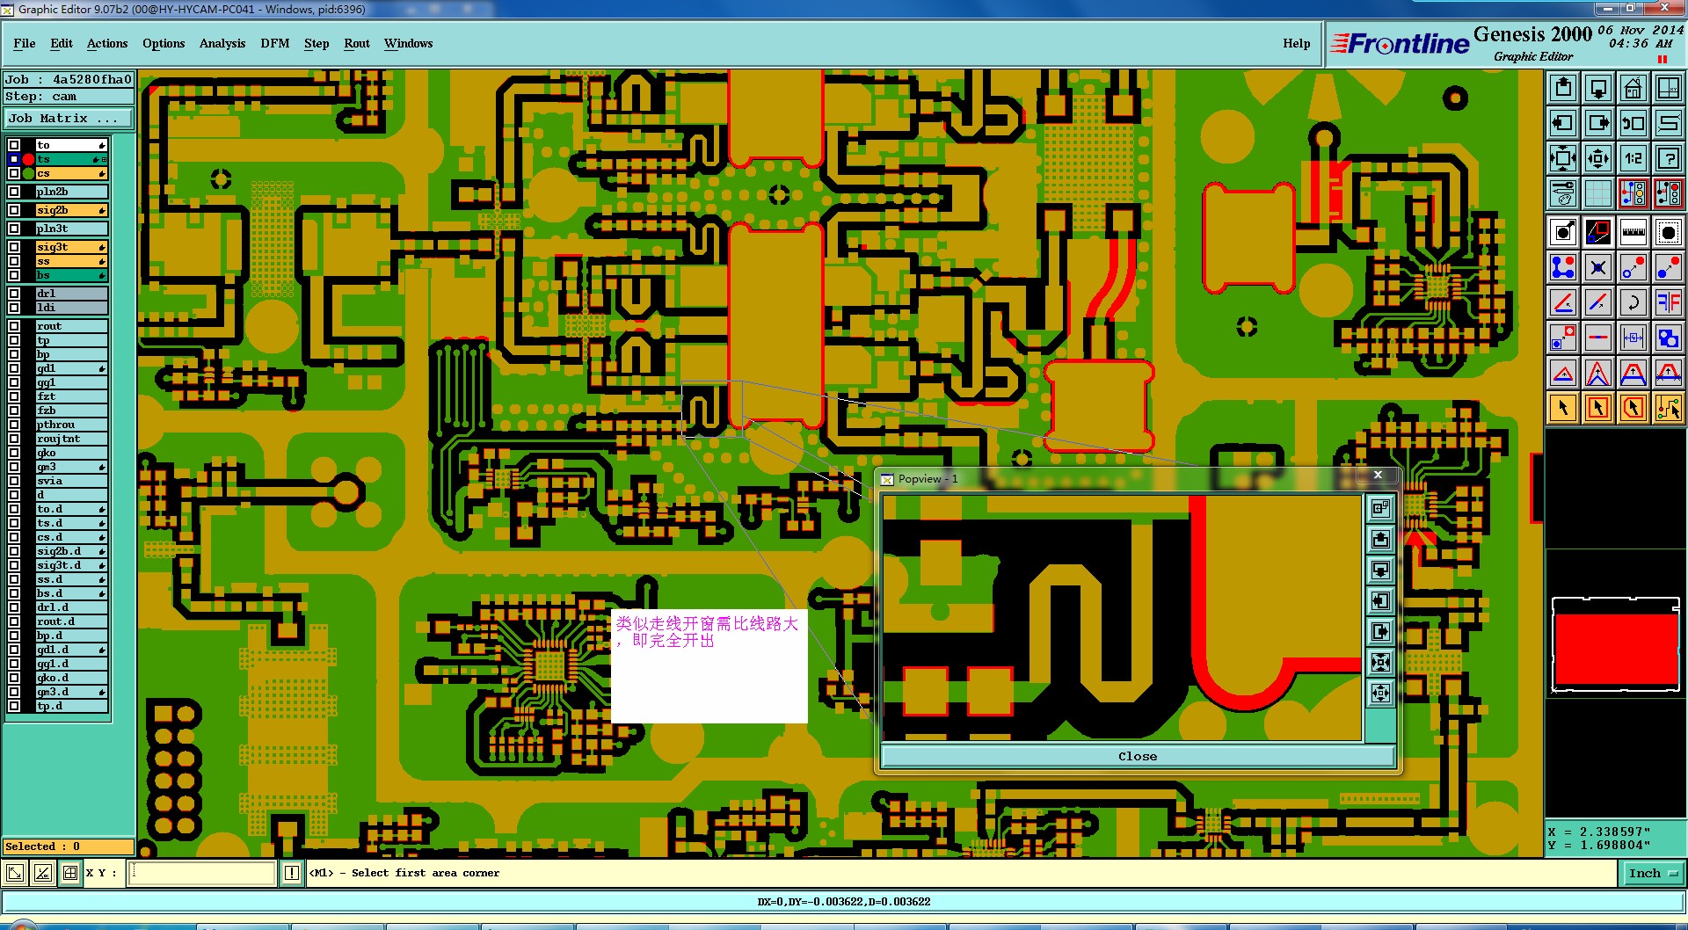Select the sig2b.d layer name
The height and width of the screenshot is (930, 1688).
(71, 551)
